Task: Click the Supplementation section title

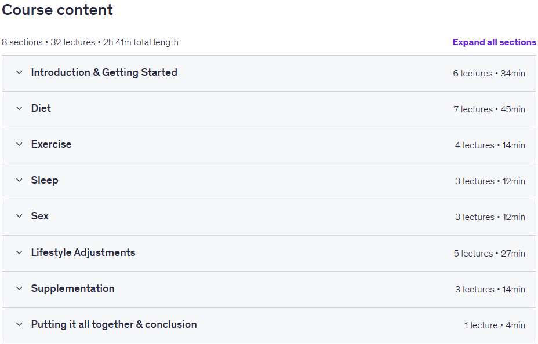Action: click(72, 288)
